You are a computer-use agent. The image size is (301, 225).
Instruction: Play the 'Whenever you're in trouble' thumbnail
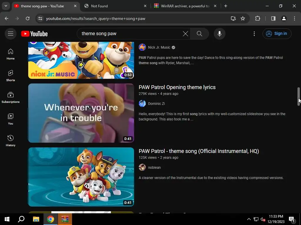click(x=81, y=113)
